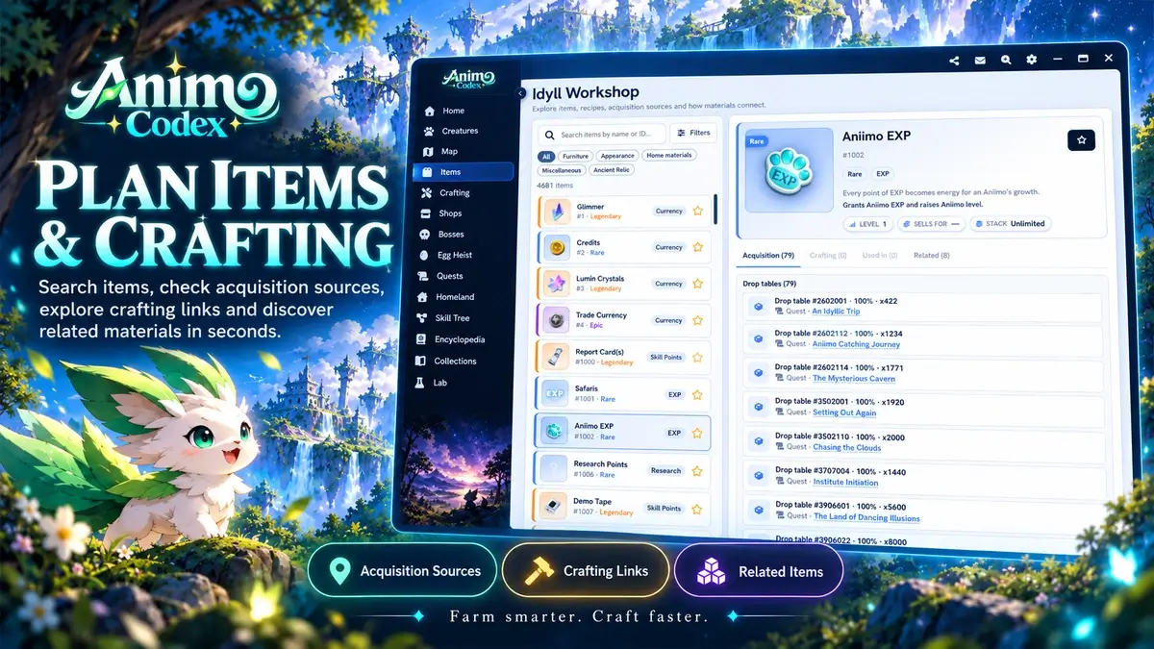Open the Lumin Crystals list row

tap(623, 284)
